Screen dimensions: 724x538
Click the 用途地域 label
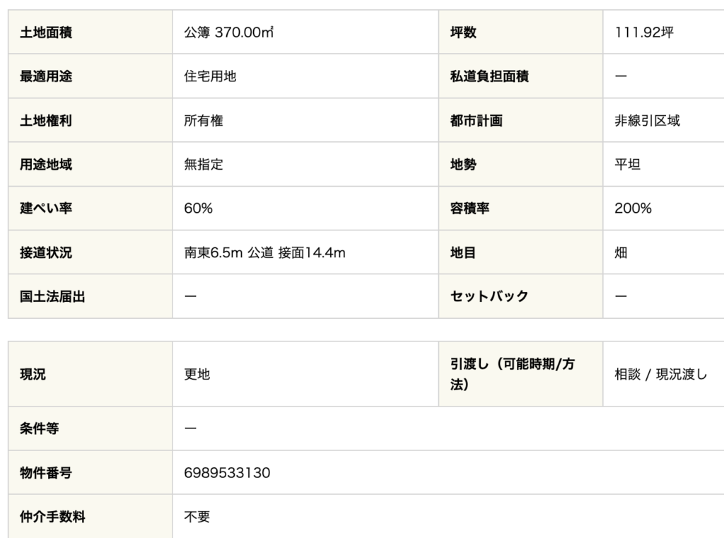pos(46,165)
